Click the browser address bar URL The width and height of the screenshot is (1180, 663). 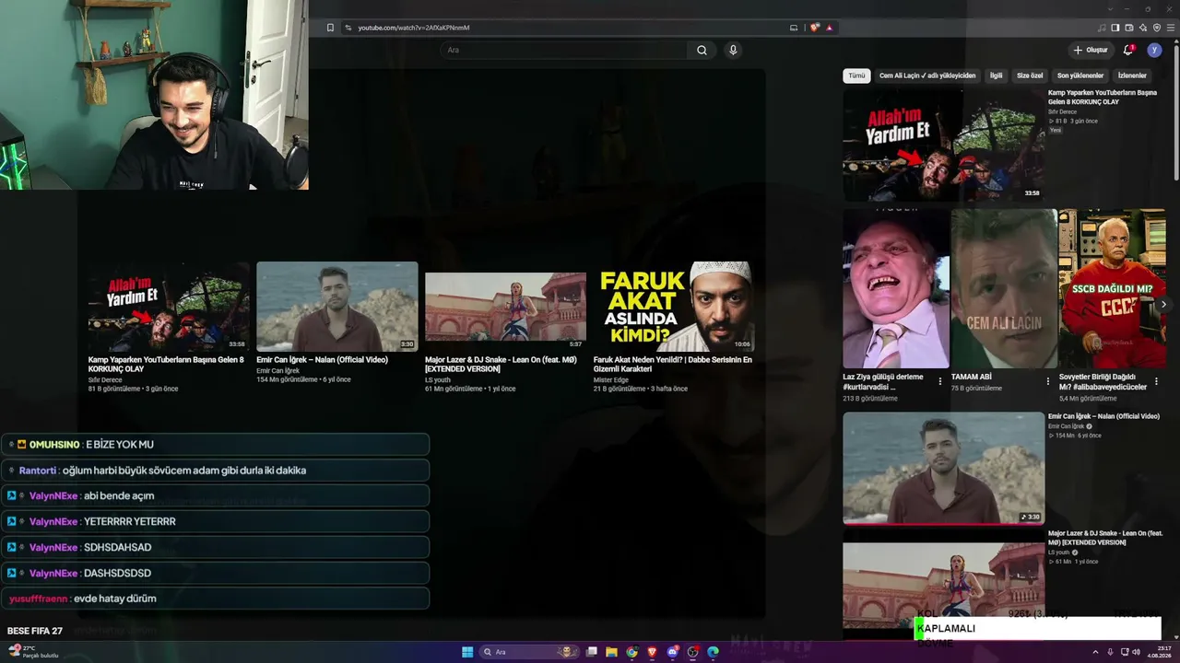pyautogui.click(x=414, y=28)
